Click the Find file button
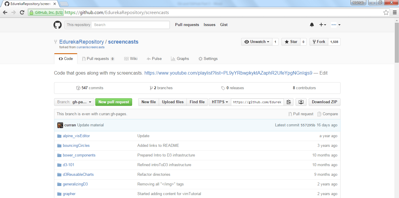Screen dimensions: 399x198 197,102
